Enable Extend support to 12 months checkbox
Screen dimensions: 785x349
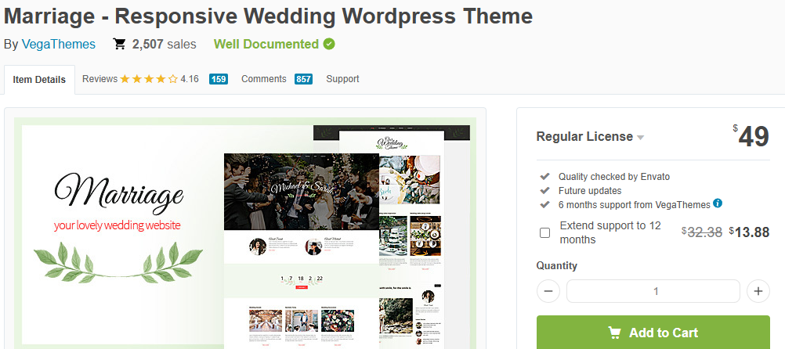click(544, 232)
